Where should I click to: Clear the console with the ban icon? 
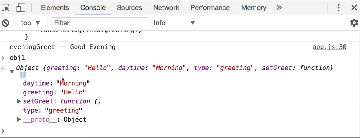click(x=5, y=23)
